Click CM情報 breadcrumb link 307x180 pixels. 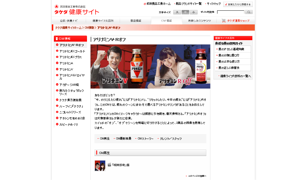click(x=89, y=28)
